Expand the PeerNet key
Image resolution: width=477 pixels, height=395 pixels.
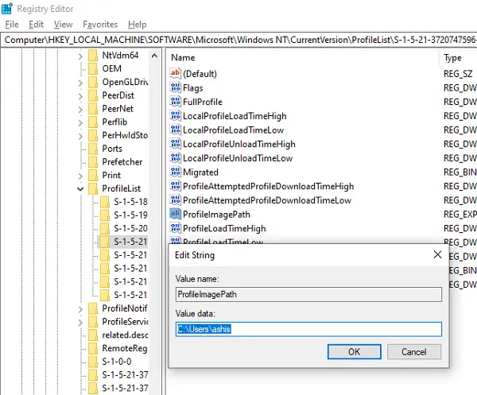coord(80,110)
